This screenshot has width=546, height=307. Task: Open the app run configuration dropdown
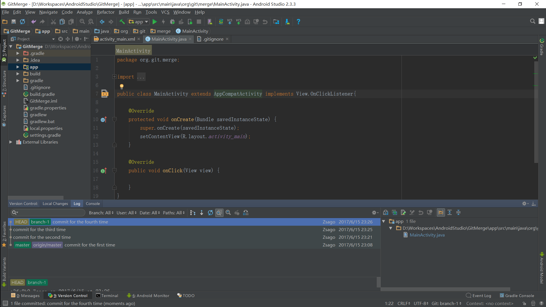pos(138,22)
